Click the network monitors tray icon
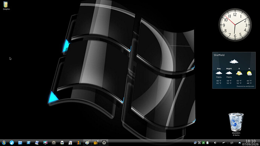This screenshot has width=260, height=146. pyautogui.click(x=195, y=143)
